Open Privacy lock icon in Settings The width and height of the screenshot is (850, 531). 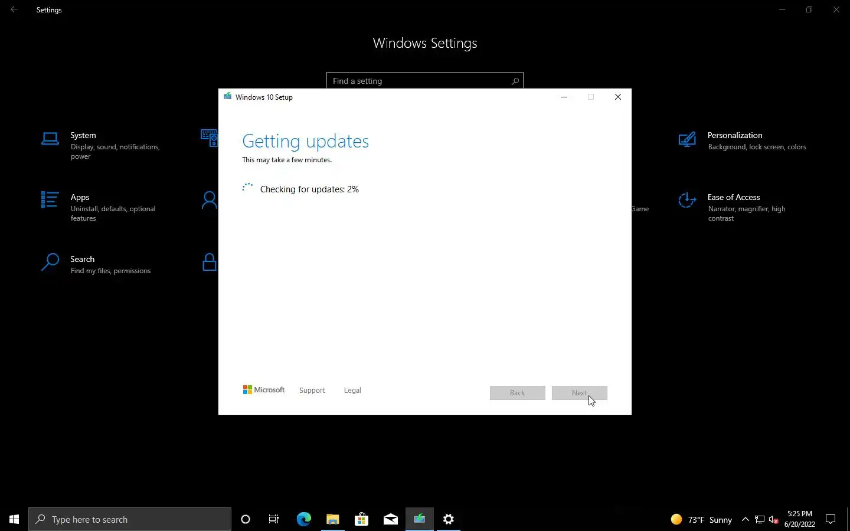(x=210, y=262)
